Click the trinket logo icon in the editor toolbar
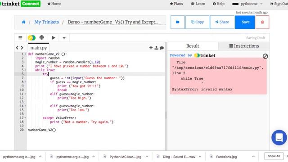Viewport: 288px width, 162px height. [31, 38]
